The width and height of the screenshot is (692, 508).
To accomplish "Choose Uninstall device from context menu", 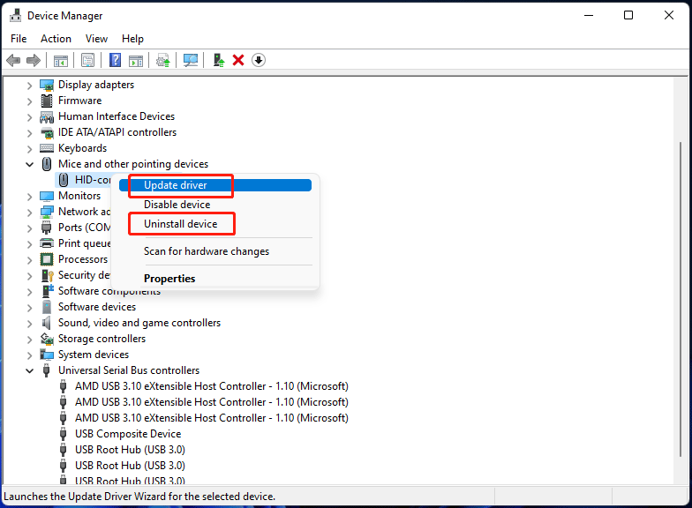I will (x=215, y=224).
